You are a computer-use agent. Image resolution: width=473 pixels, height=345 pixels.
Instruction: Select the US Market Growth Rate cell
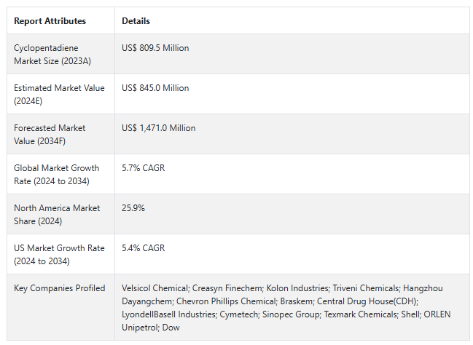pos(59,255)
